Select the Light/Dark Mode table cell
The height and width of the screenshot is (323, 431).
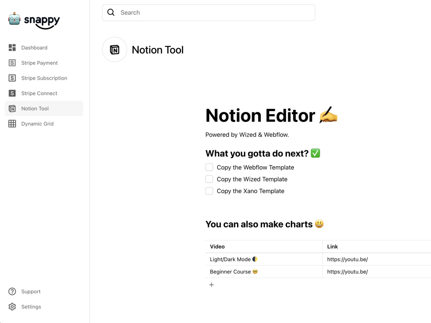(x=264, y=259)
